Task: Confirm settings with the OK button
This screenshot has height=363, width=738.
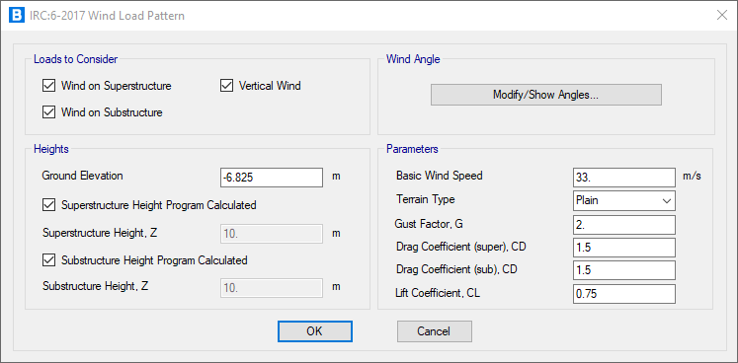Action: tap(314, 331)
